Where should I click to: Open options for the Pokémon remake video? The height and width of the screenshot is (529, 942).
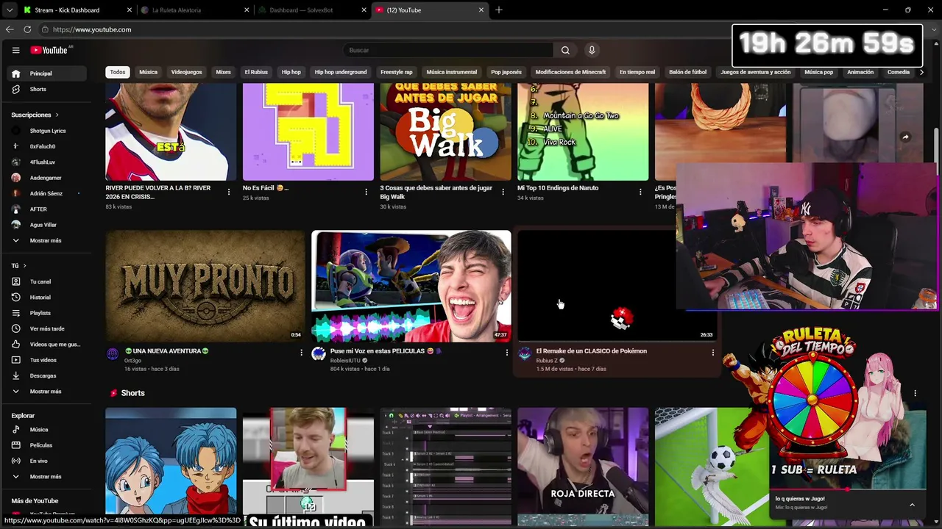click(712, 353)
